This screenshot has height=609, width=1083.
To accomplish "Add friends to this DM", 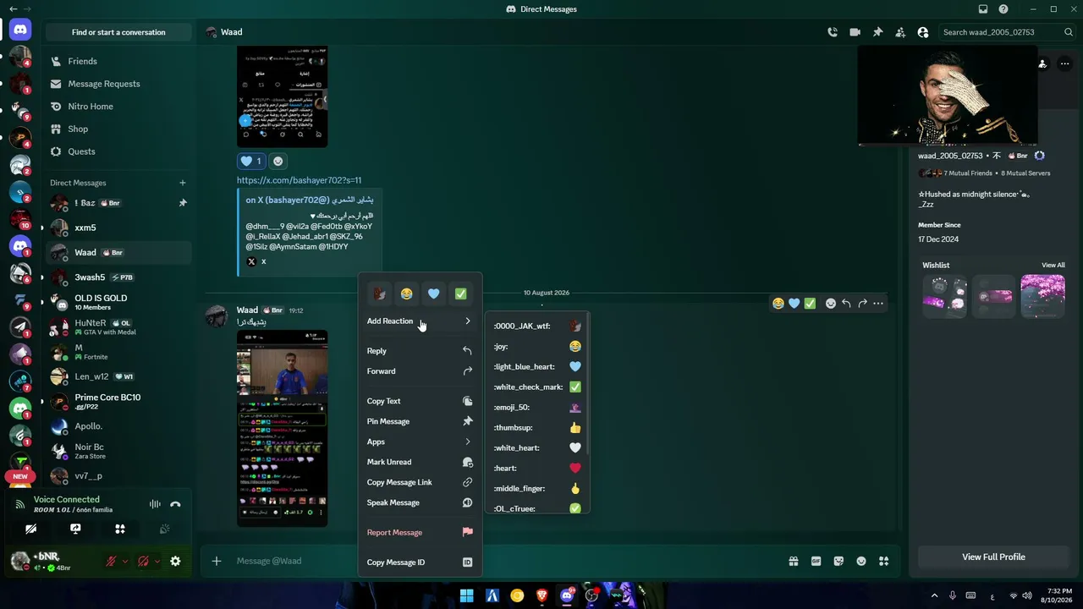I will [900, 32].
